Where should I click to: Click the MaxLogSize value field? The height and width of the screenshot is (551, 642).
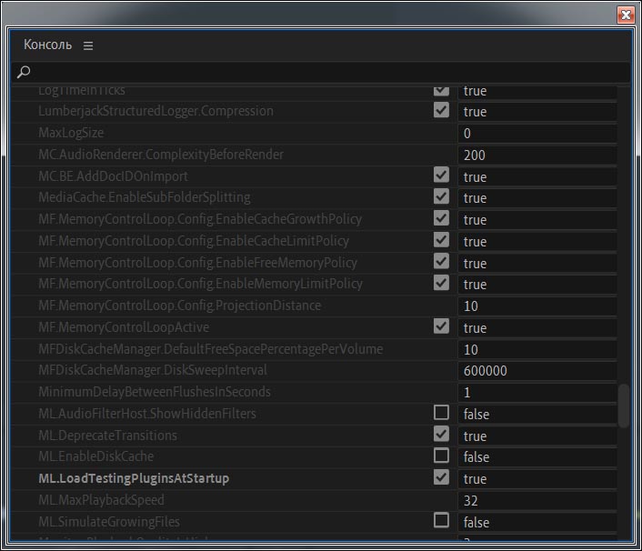tap(537, 134)
